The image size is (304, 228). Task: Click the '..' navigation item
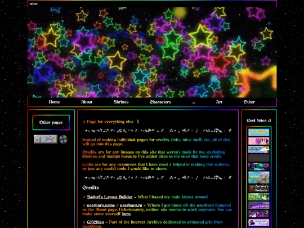[194, 103]
